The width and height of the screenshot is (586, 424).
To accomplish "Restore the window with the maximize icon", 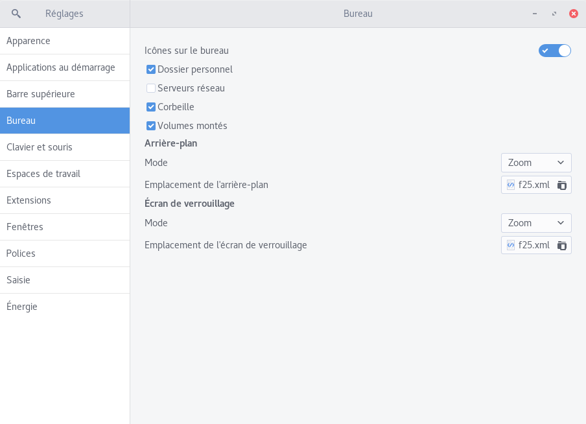I will click(x=554, y=14).
